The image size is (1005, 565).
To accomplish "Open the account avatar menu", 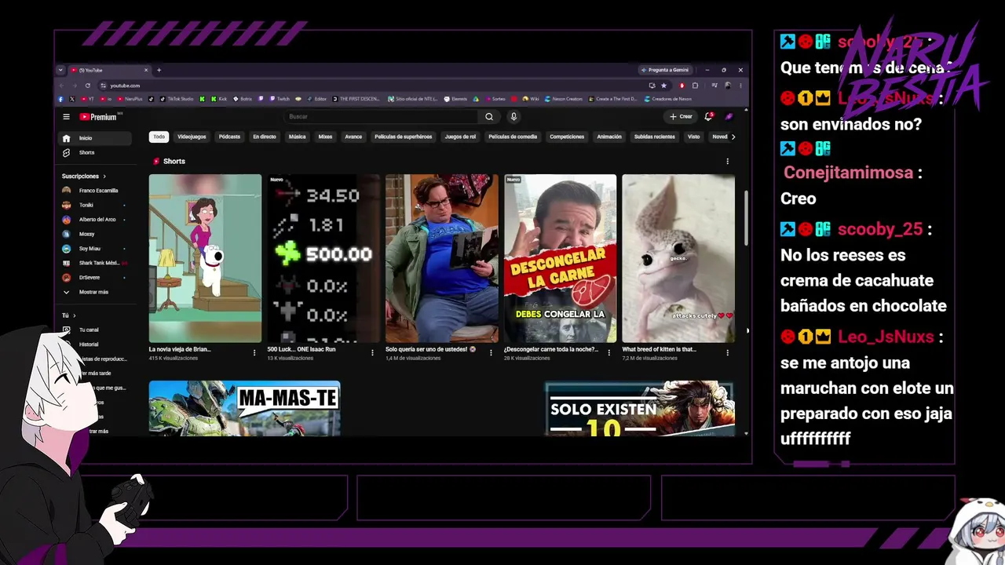I will (729, 117).
